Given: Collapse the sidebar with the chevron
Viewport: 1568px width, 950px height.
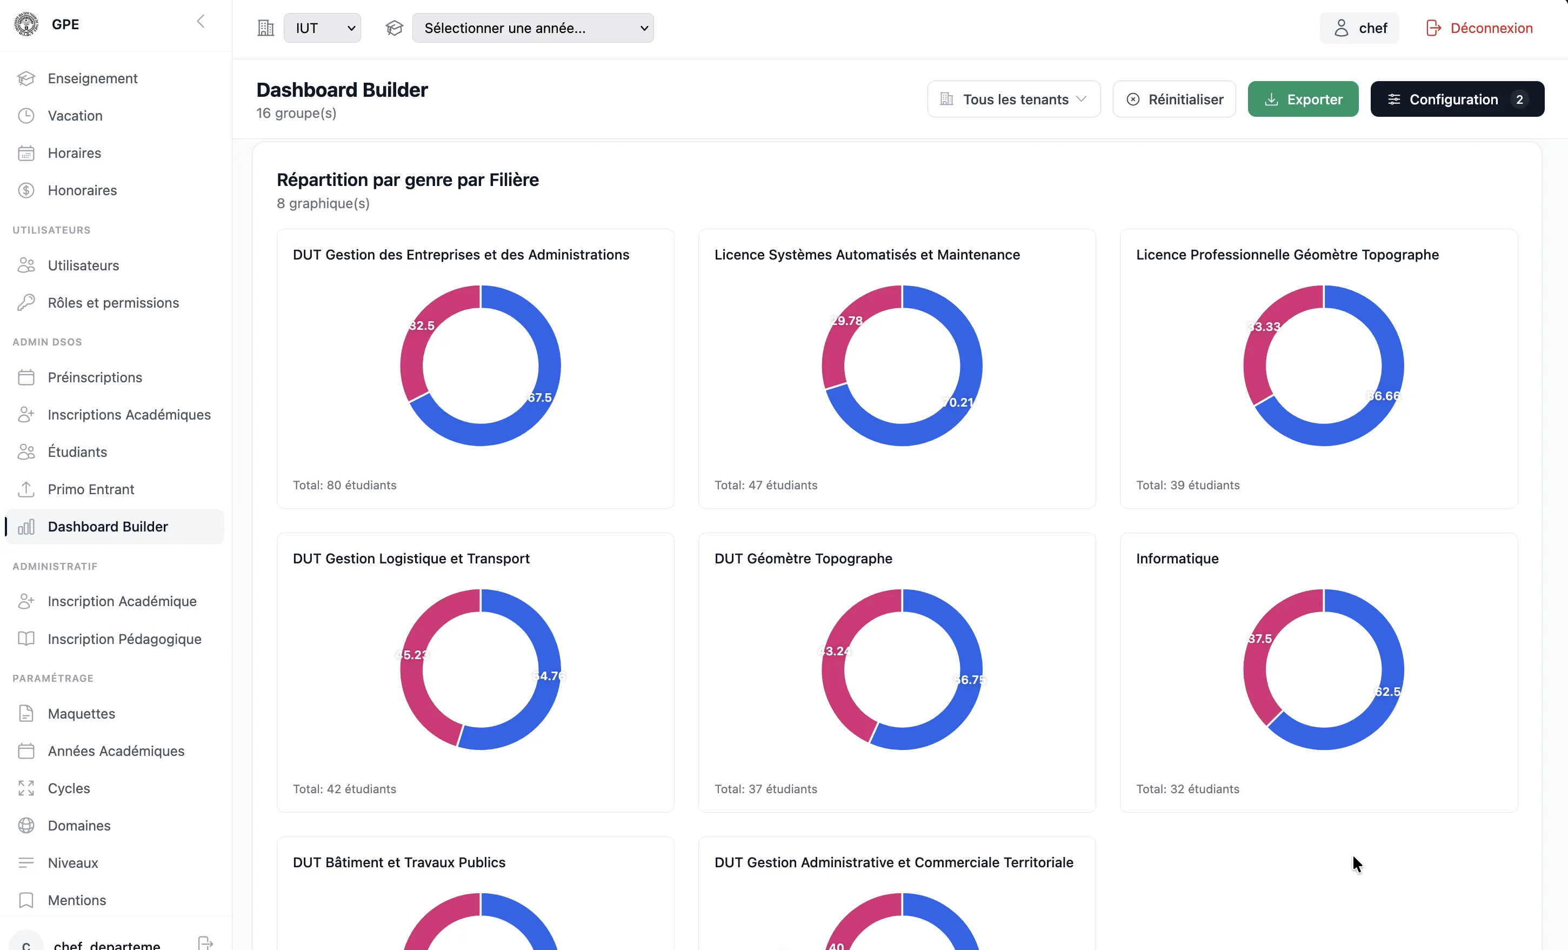Looking at the screenshot, I should click(x=201, y=22).
